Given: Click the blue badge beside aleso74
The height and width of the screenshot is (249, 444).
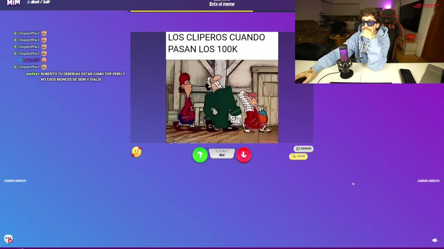Looking at the screenshot, I should [x=20, y=60].
